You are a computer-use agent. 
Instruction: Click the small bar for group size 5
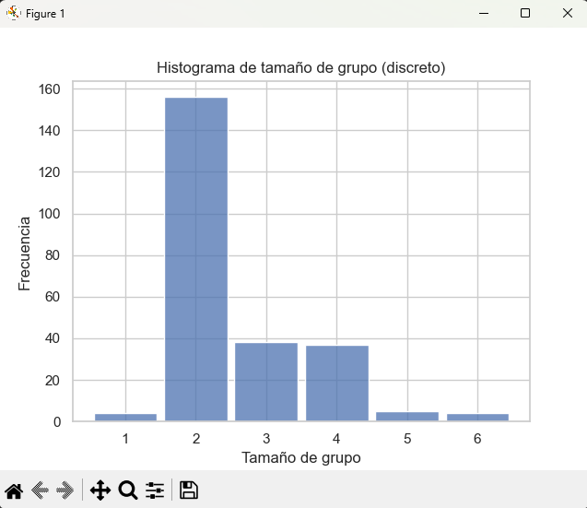(407, 417)
